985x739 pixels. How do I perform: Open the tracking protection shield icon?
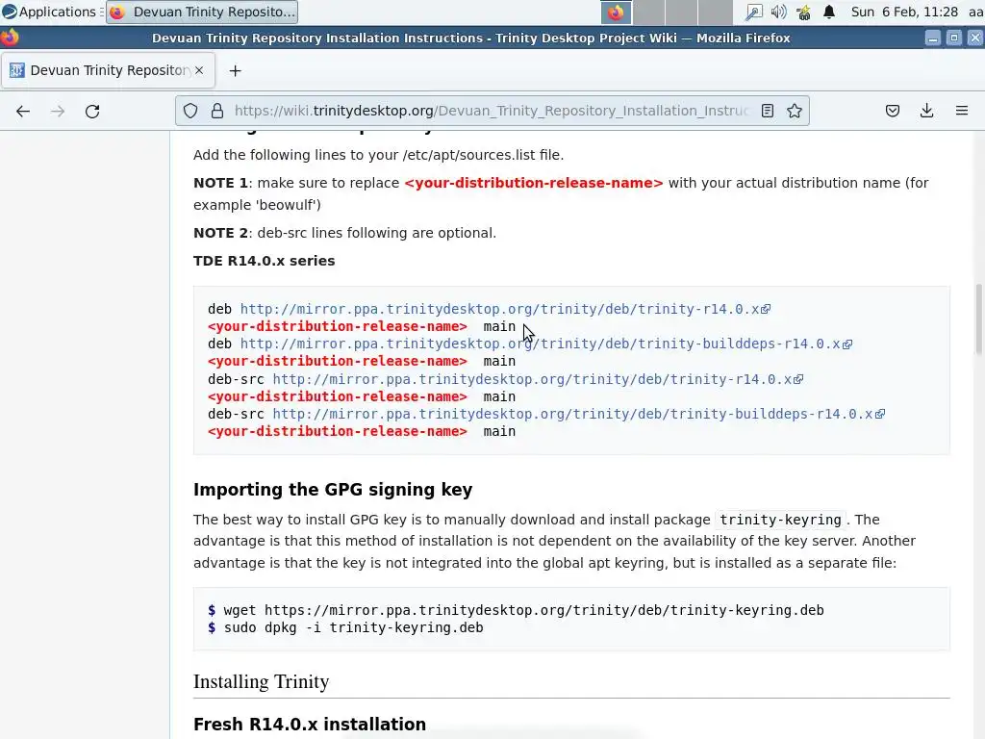point(190,112)
